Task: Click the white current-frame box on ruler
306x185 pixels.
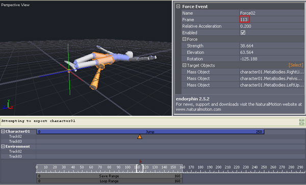Action: click(140, 168)
